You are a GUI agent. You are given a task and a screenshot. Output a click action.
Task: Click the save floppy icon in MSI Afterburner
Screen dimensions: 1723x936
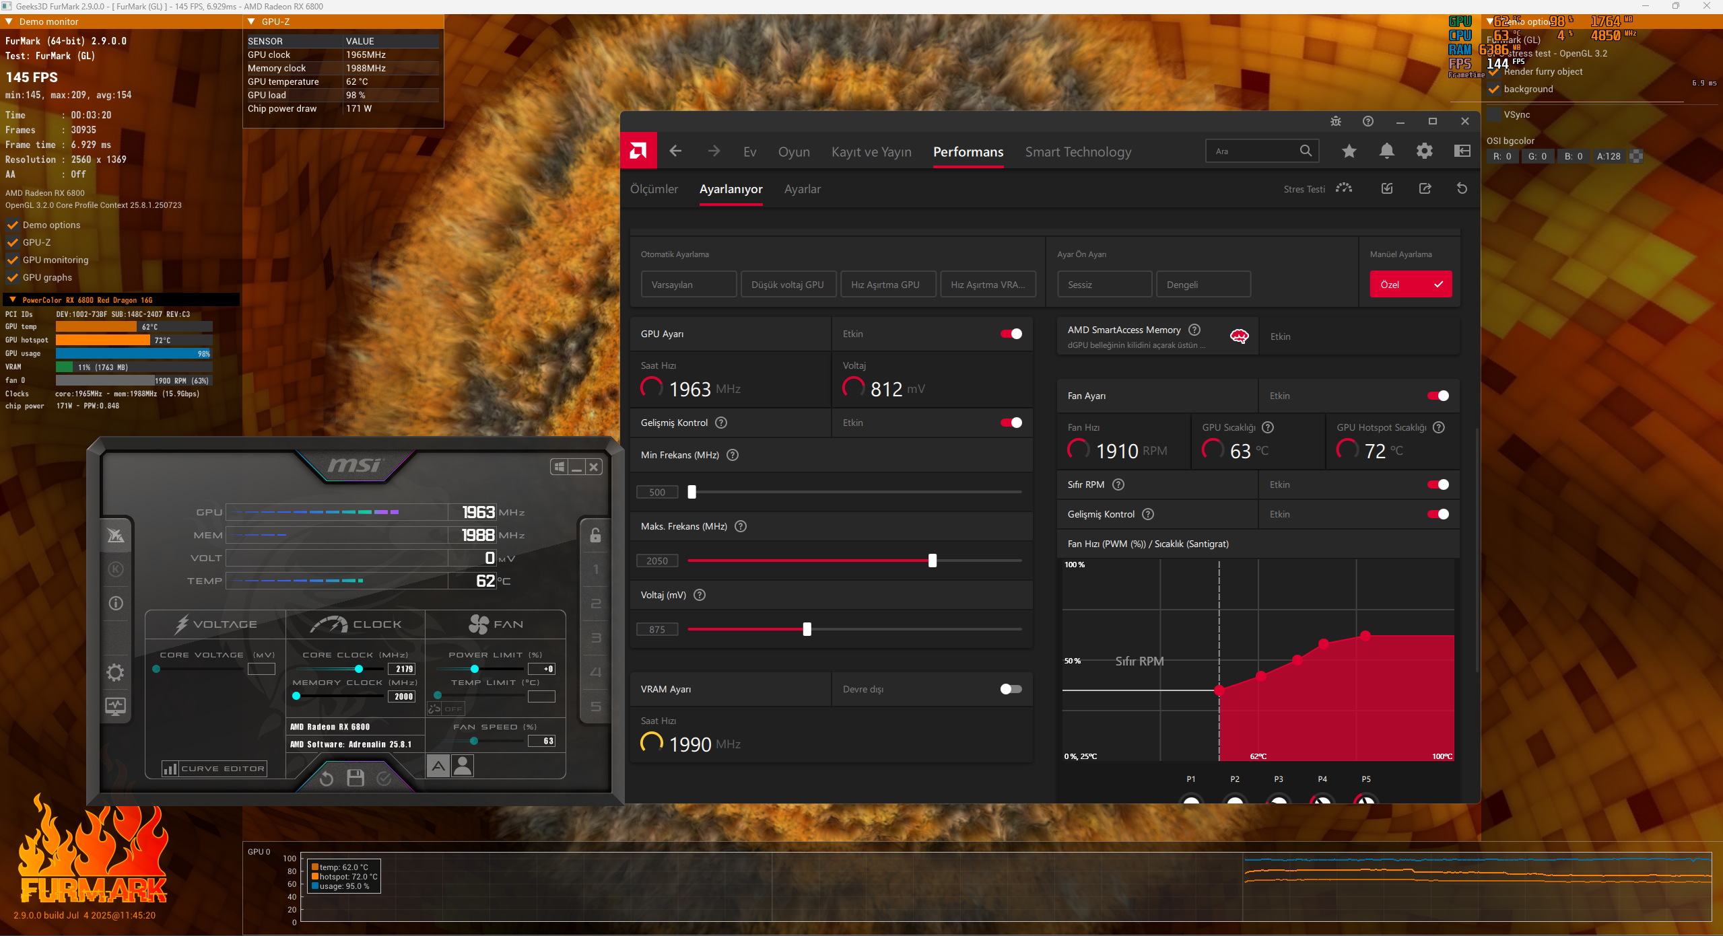pyautogui.click(x=355, y=779)
